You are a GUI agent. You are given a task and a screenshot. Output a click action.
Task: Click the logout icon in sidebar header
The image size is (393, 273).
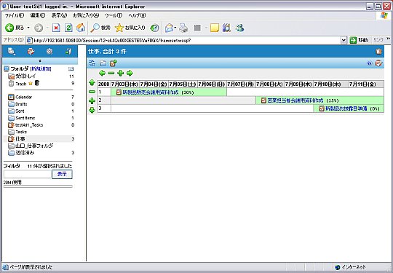(x=68, y=52)
